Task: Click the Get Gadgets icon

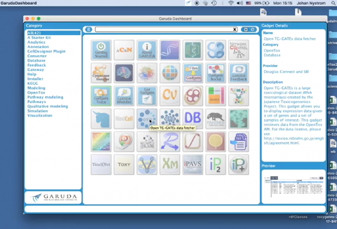Action: tap(147, 95)
